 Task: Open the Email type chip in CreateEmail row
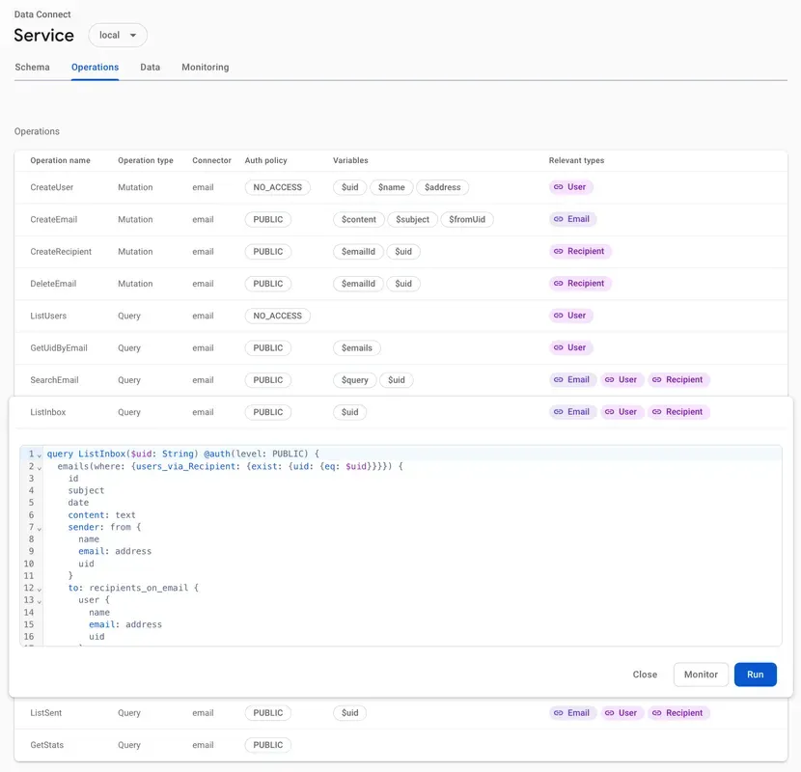572,219
